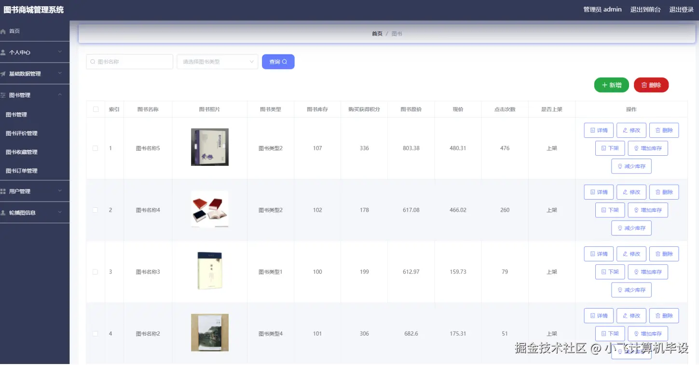Click 增加库存 for 图书名称3

[x=648, y=272]
